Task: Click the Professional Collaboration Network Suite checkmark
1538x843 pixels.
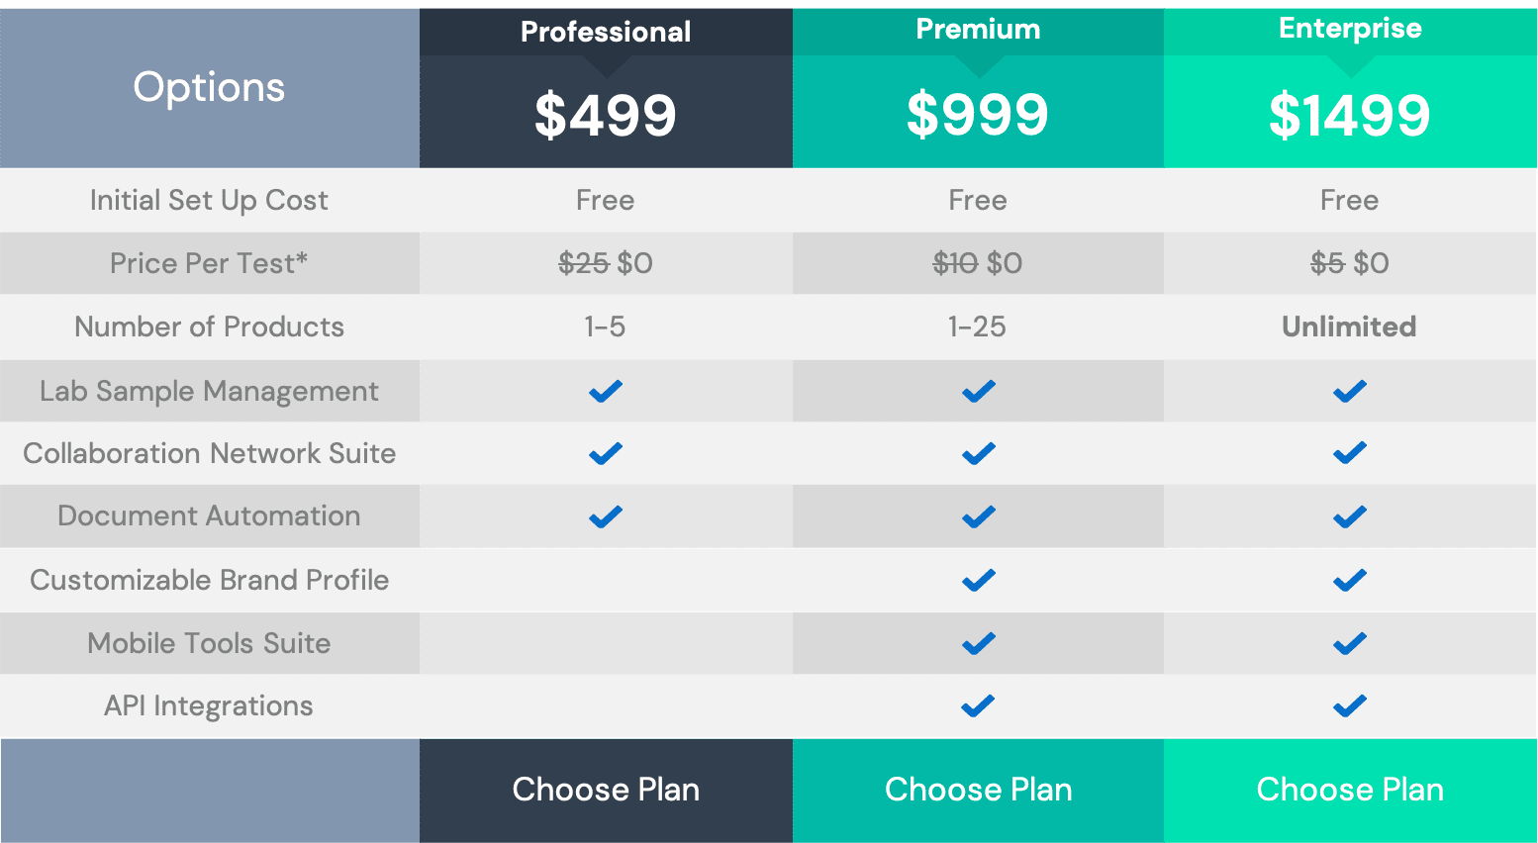Action: (606, 453)
